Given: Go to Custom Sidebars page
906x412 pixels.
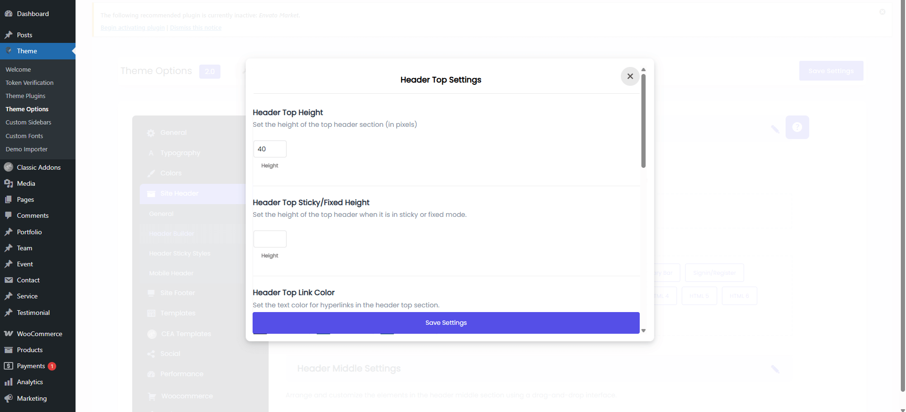Looking at the screenshot, I should tap(28, 122).
